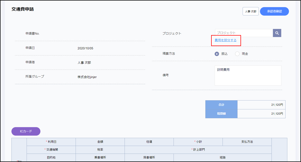Click the 経路 header cell
Image resolution: width=301 pixels, height=162 pixels.
coord(223,158)
